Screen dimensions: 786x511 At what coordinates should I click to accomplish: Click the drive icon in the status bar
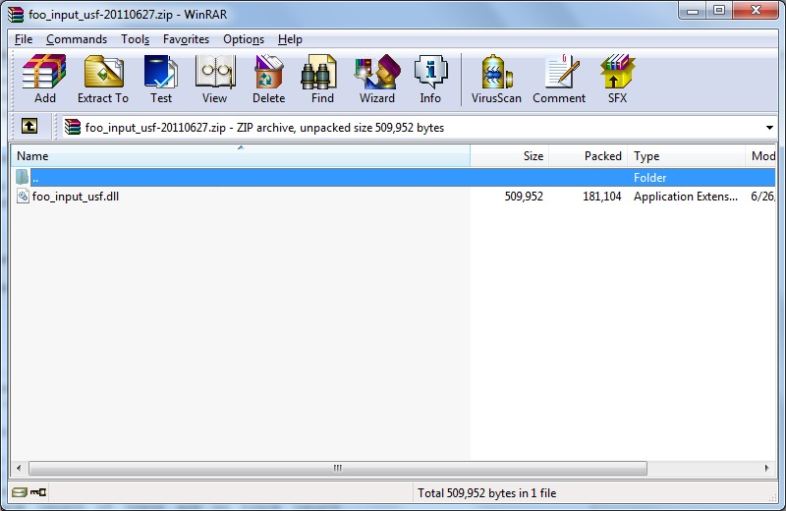click(20, 492)
